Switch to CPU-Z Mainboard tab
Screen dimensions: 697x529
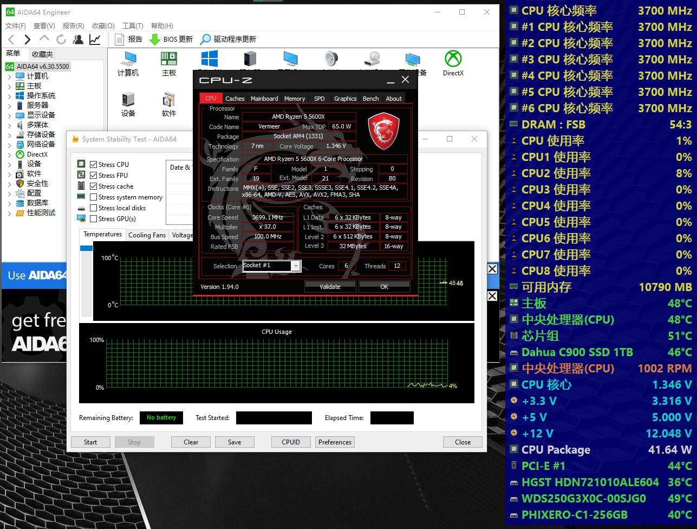point(264,99)
